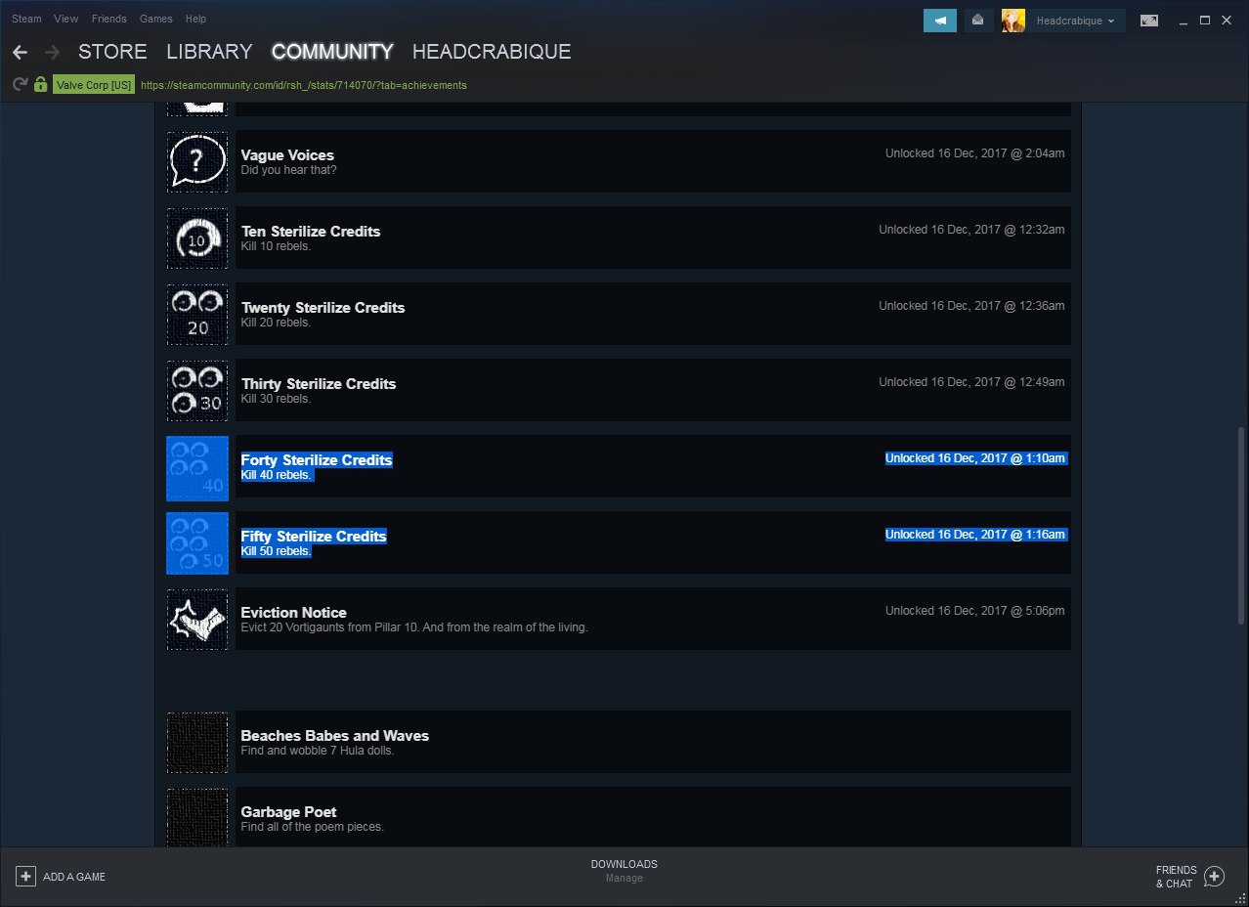
Task: Go to the COMMUNITY tab
Action: 332,52
